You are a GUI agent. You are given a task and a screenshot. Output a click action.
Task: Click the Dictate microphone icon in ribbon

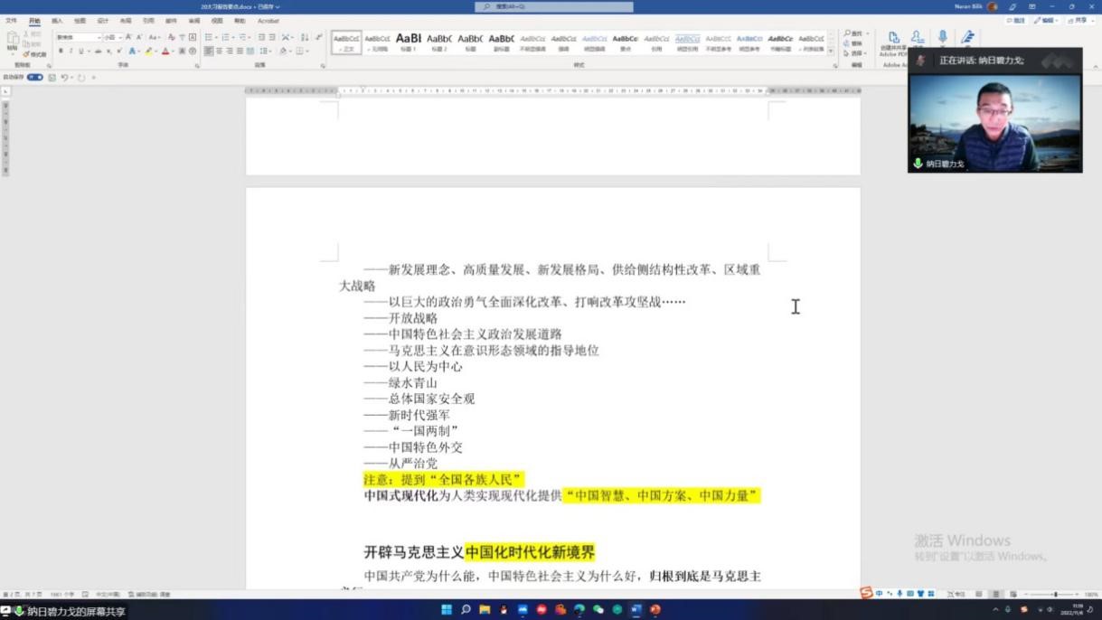[942, 38]
